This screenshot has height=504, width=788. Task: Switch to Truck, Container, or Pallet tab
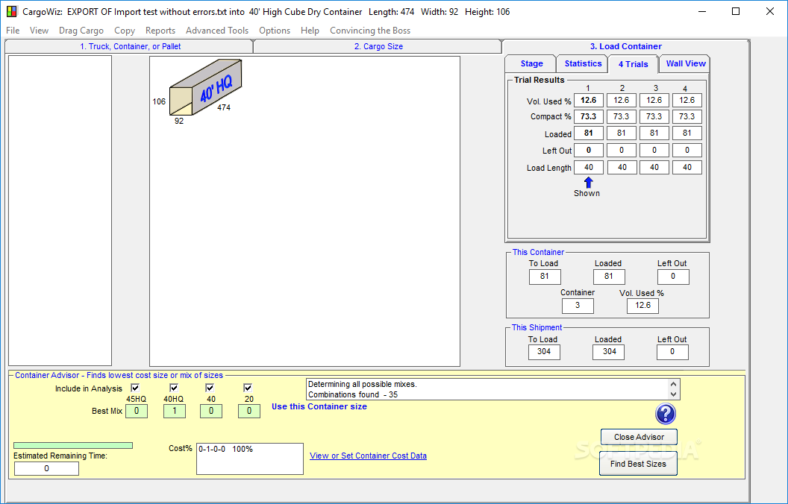[x=130, y=46]
